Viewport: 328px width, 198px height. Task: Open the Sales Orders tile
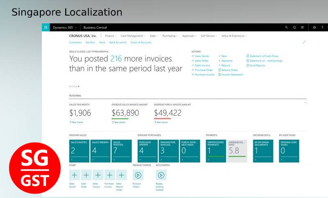tap(100, 151)
